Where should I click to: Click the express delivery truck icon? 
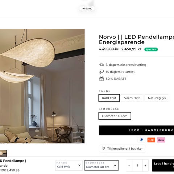(x=101, y=65)
